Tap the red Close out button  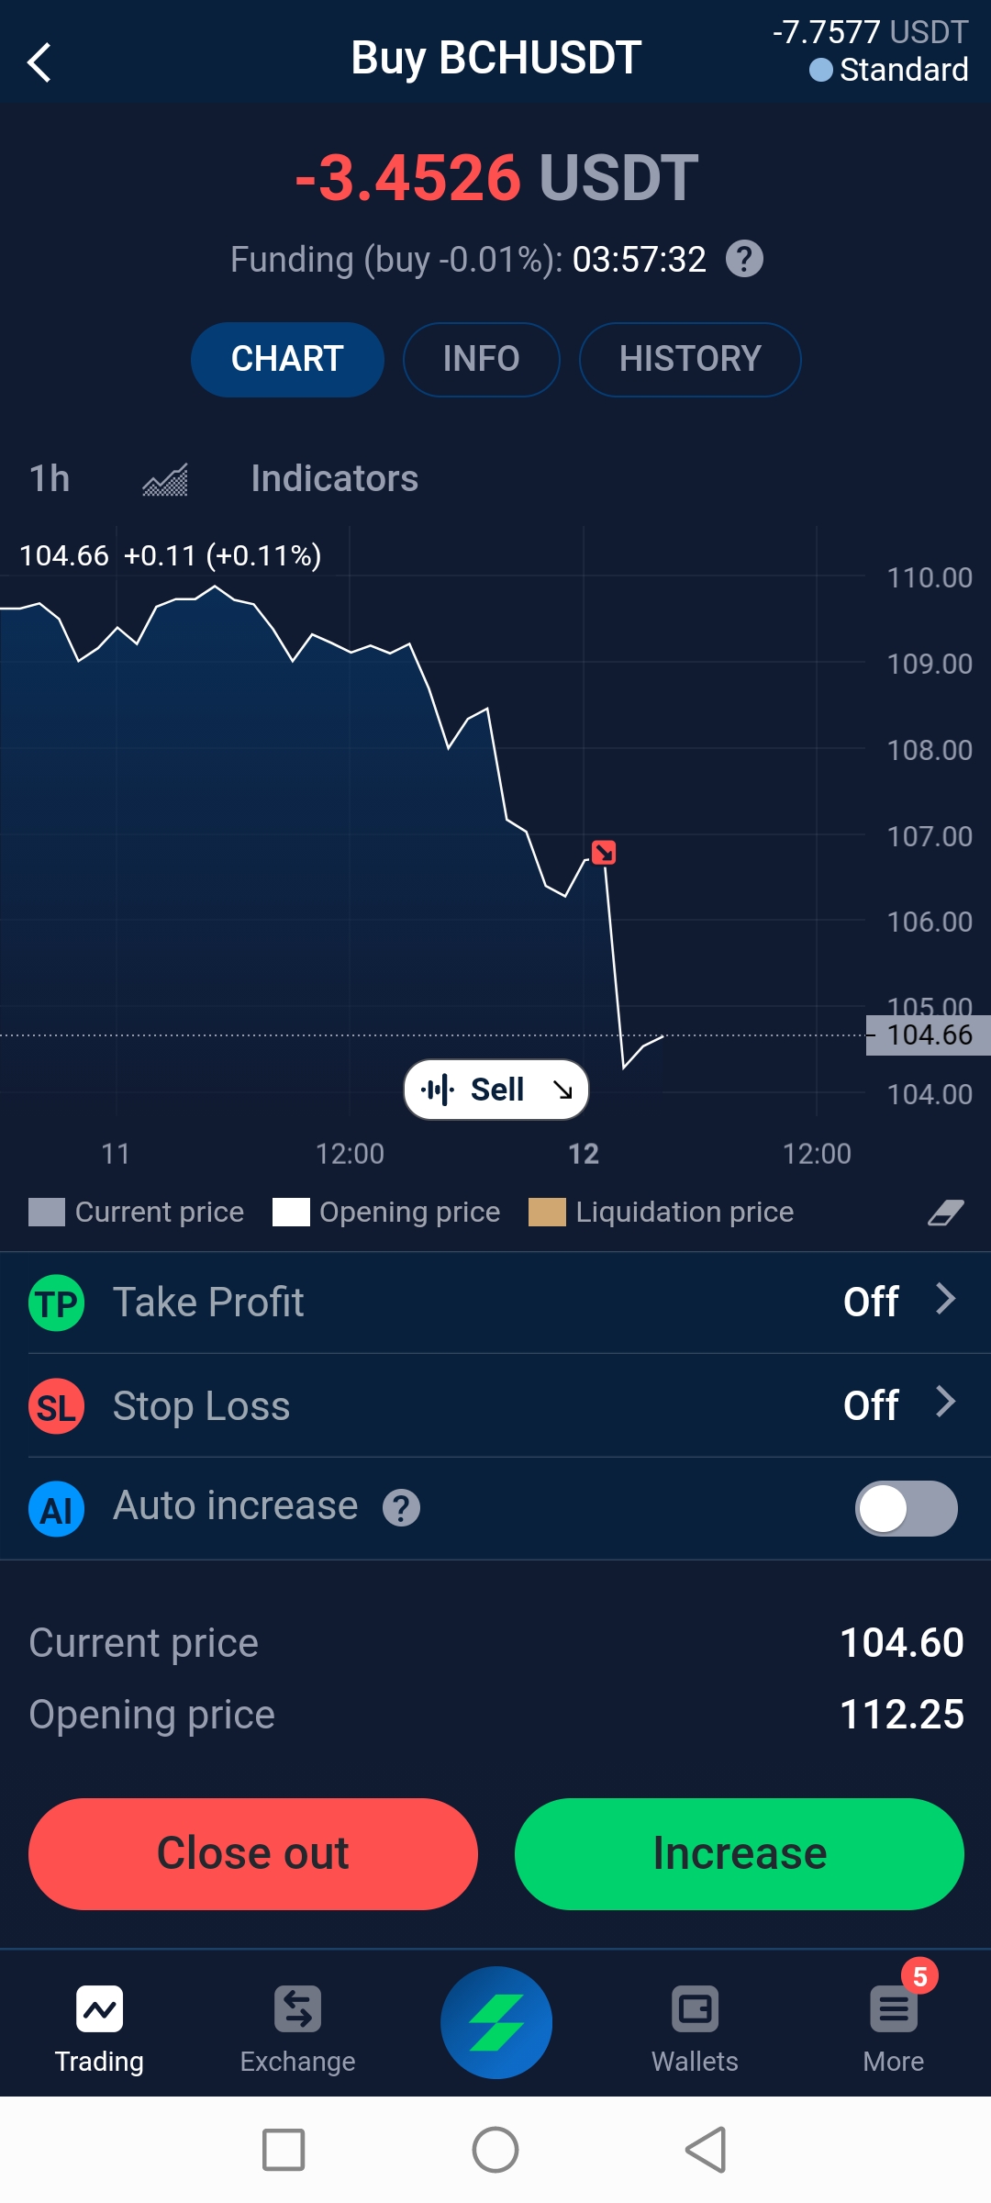click(x=253, y=1853)
